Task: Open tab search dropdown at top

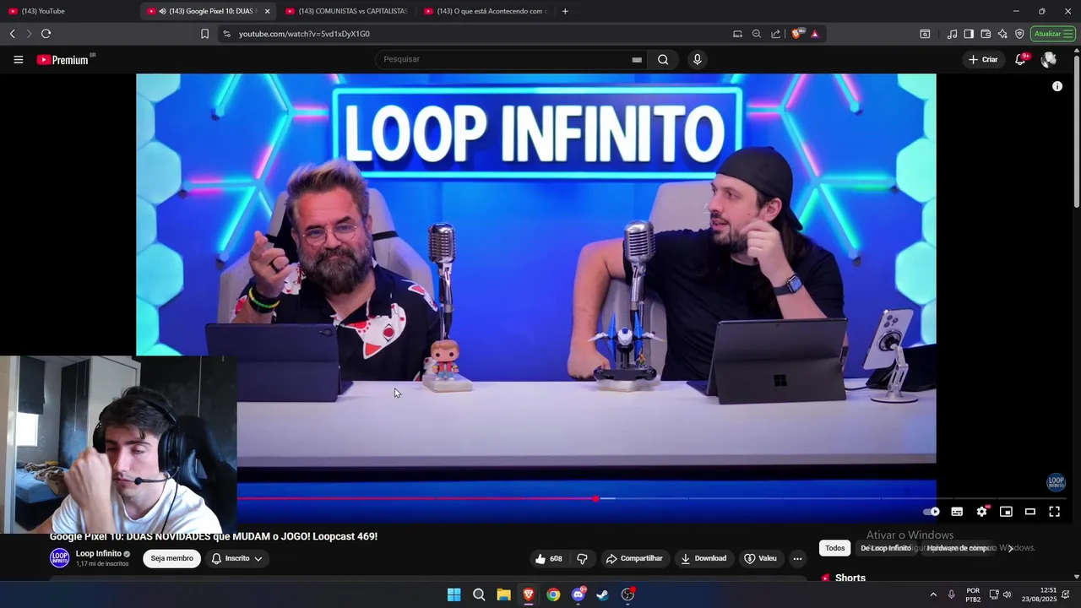Action: pyautogui.click(x=926, y=34)
